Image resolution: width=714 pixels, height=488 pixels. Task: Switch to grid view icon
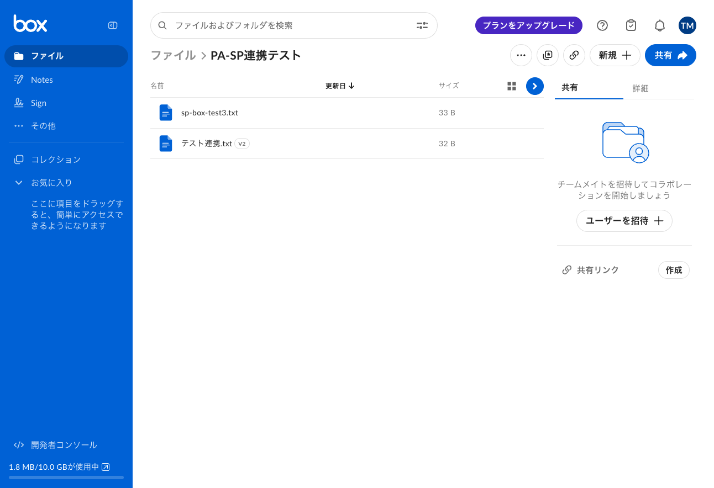point(512,86)
